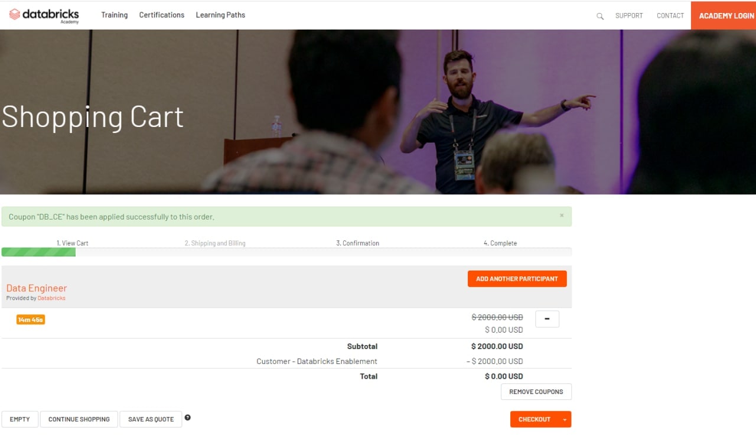This screenshot has width=756, height=436.
Task: Open the Databricks provider link
Action: click(51, 298)
